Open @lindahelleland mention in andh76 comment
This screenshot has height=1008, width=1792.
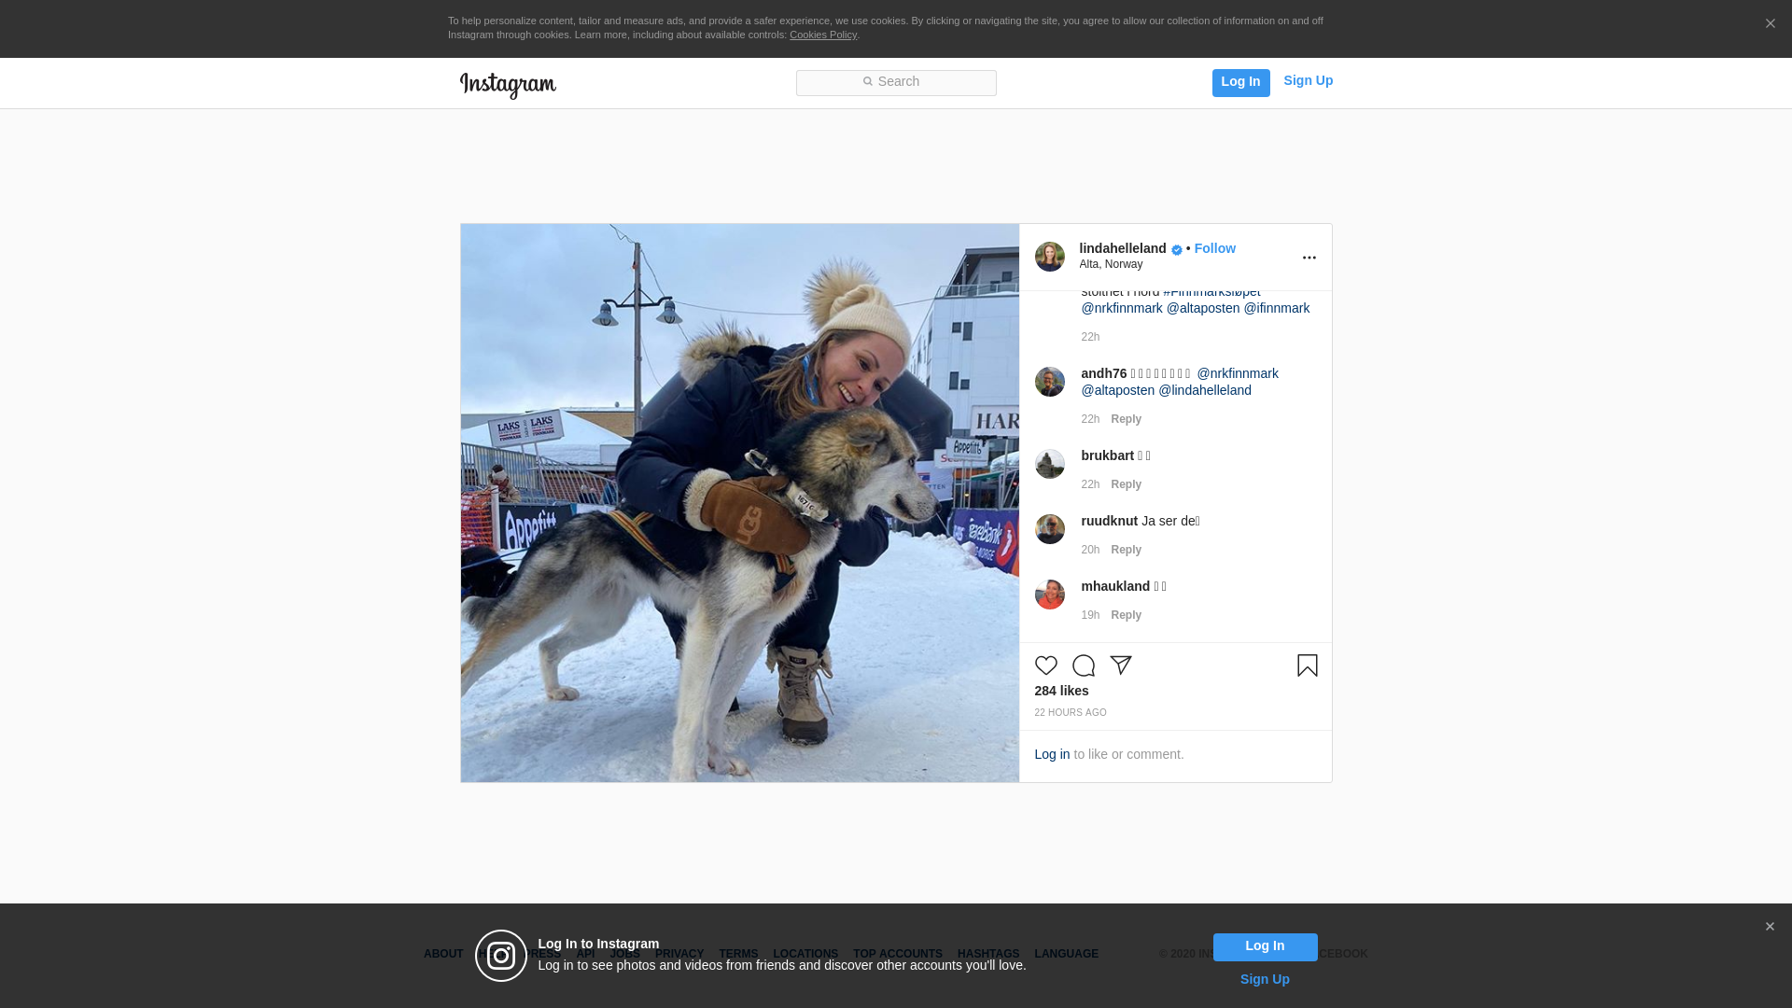(1205, 390)
